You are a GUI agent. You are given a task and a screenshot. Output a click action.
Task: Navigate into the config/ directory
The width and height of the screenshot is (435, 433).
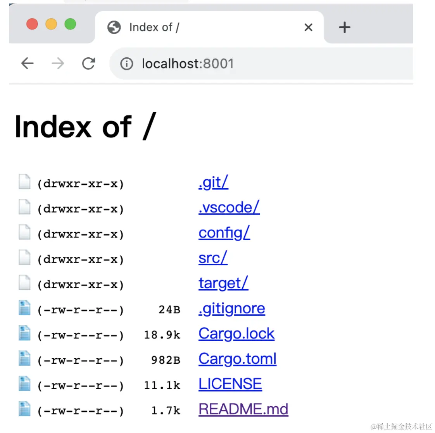tap(224, 233)
